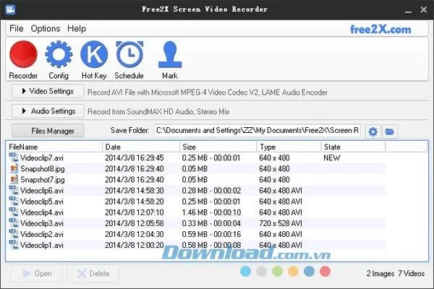Open the Hot Key settings icon
Image resolution: width=434 pixels, height=289 pixels.
click(94, 54)
